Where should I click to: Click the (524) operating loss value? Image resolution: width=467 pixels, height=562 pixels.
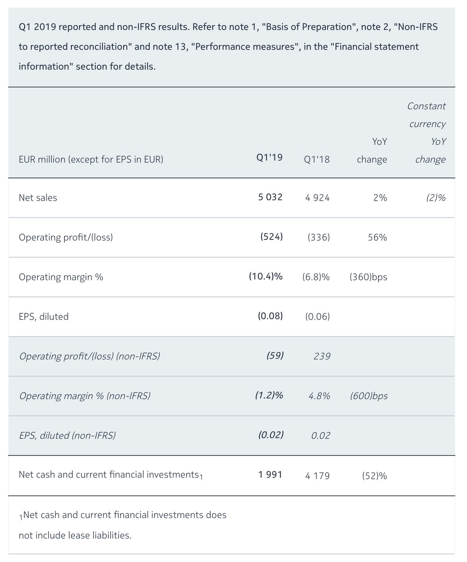point(271,237)
